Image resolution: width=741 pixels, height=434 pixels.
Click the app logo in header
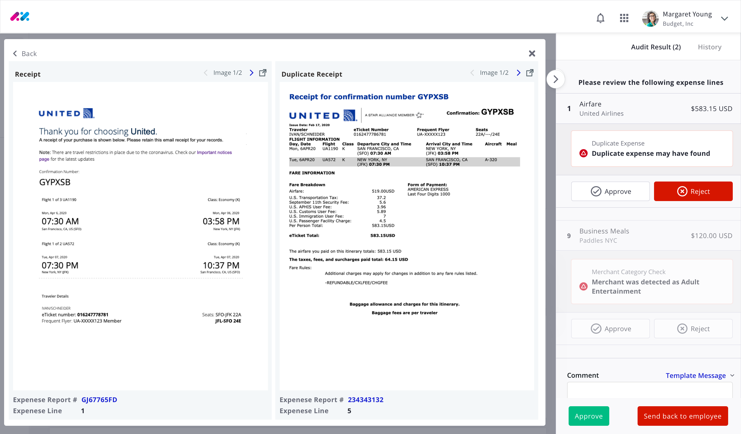coord(20,16)
